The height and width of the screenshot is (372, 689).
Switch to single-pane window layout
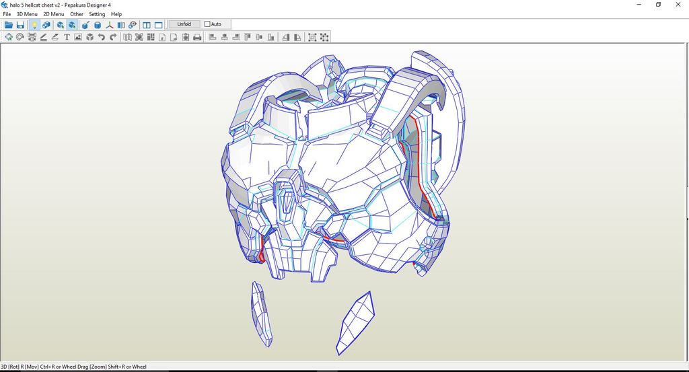pos(159,25)
